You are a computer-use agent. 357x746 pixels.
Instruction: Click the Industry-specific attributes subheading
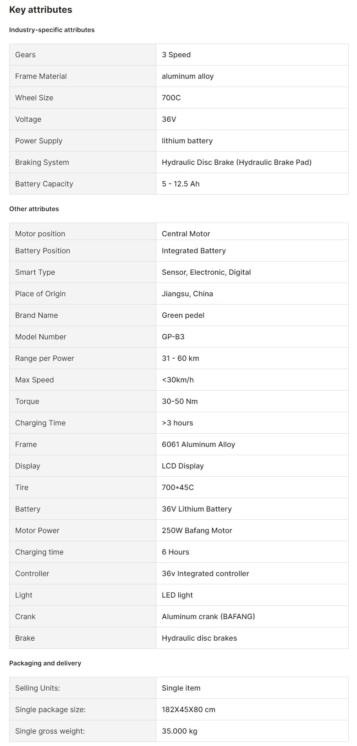(52, 30)
